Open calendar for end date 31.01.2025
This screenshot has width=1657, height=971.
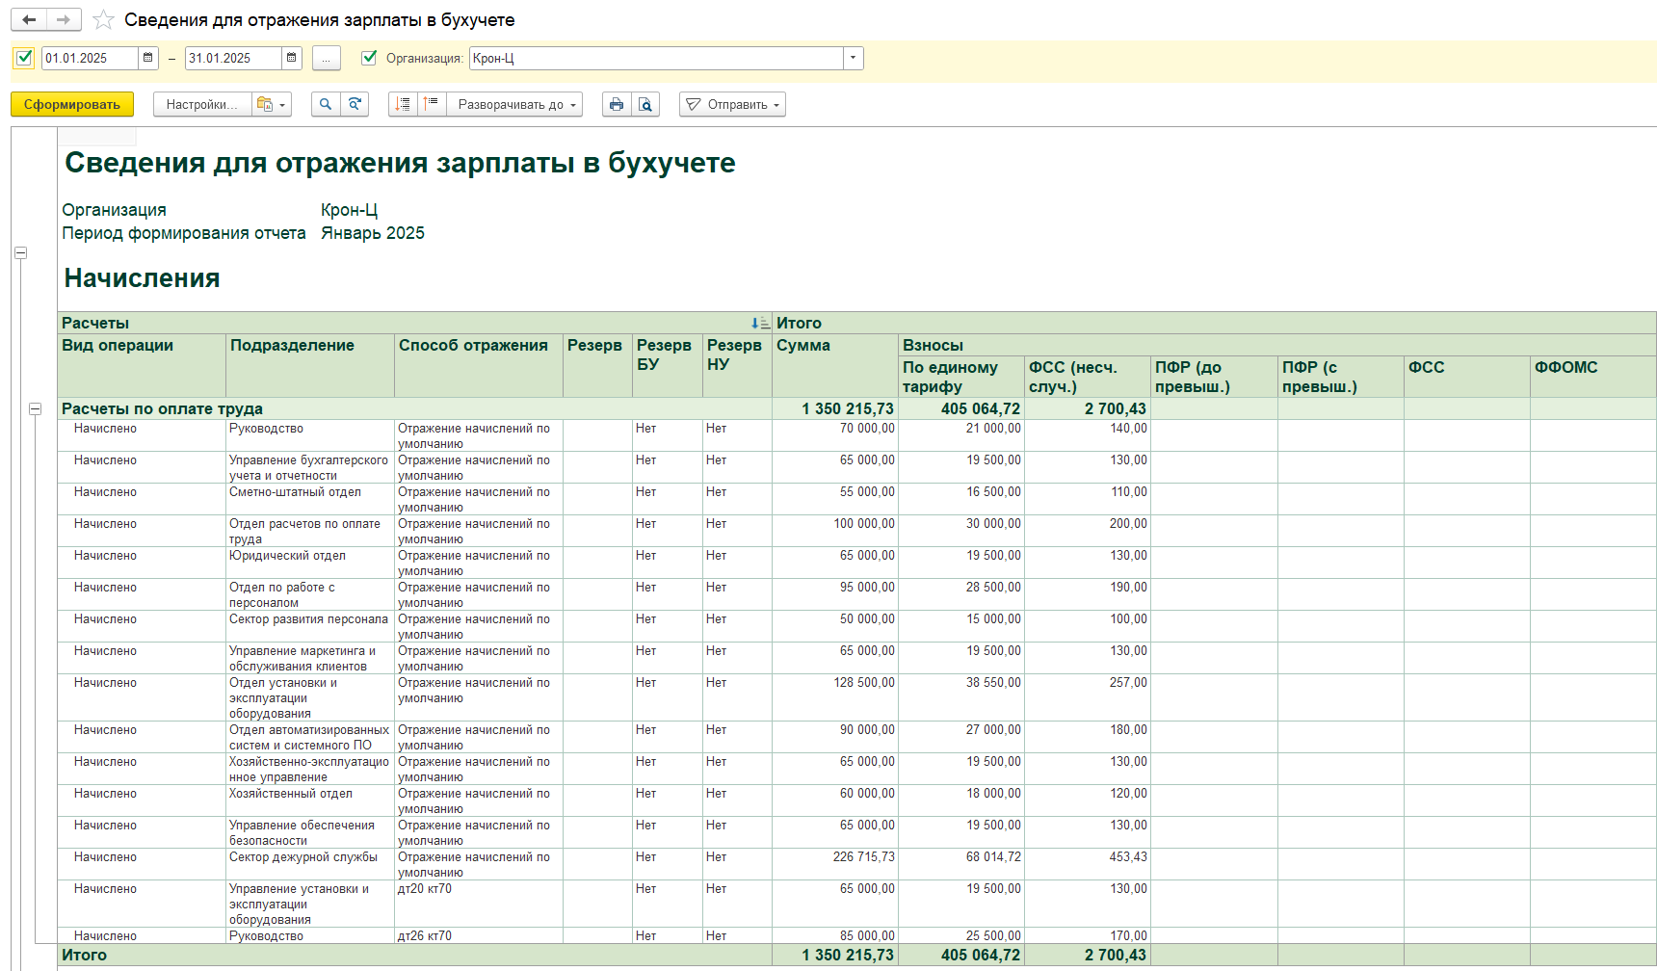(x=292, y=58)
